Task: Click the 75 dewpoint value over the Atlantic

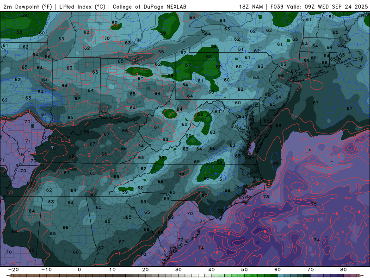Action: pyautogui.click(x=314, y=204)
